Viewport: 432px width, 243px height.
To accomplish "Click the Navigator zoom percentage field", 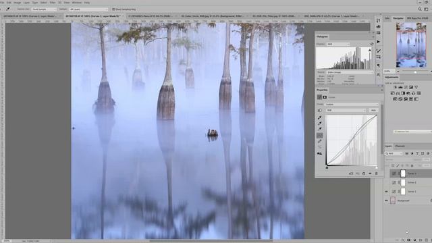I will coord(389,72).
